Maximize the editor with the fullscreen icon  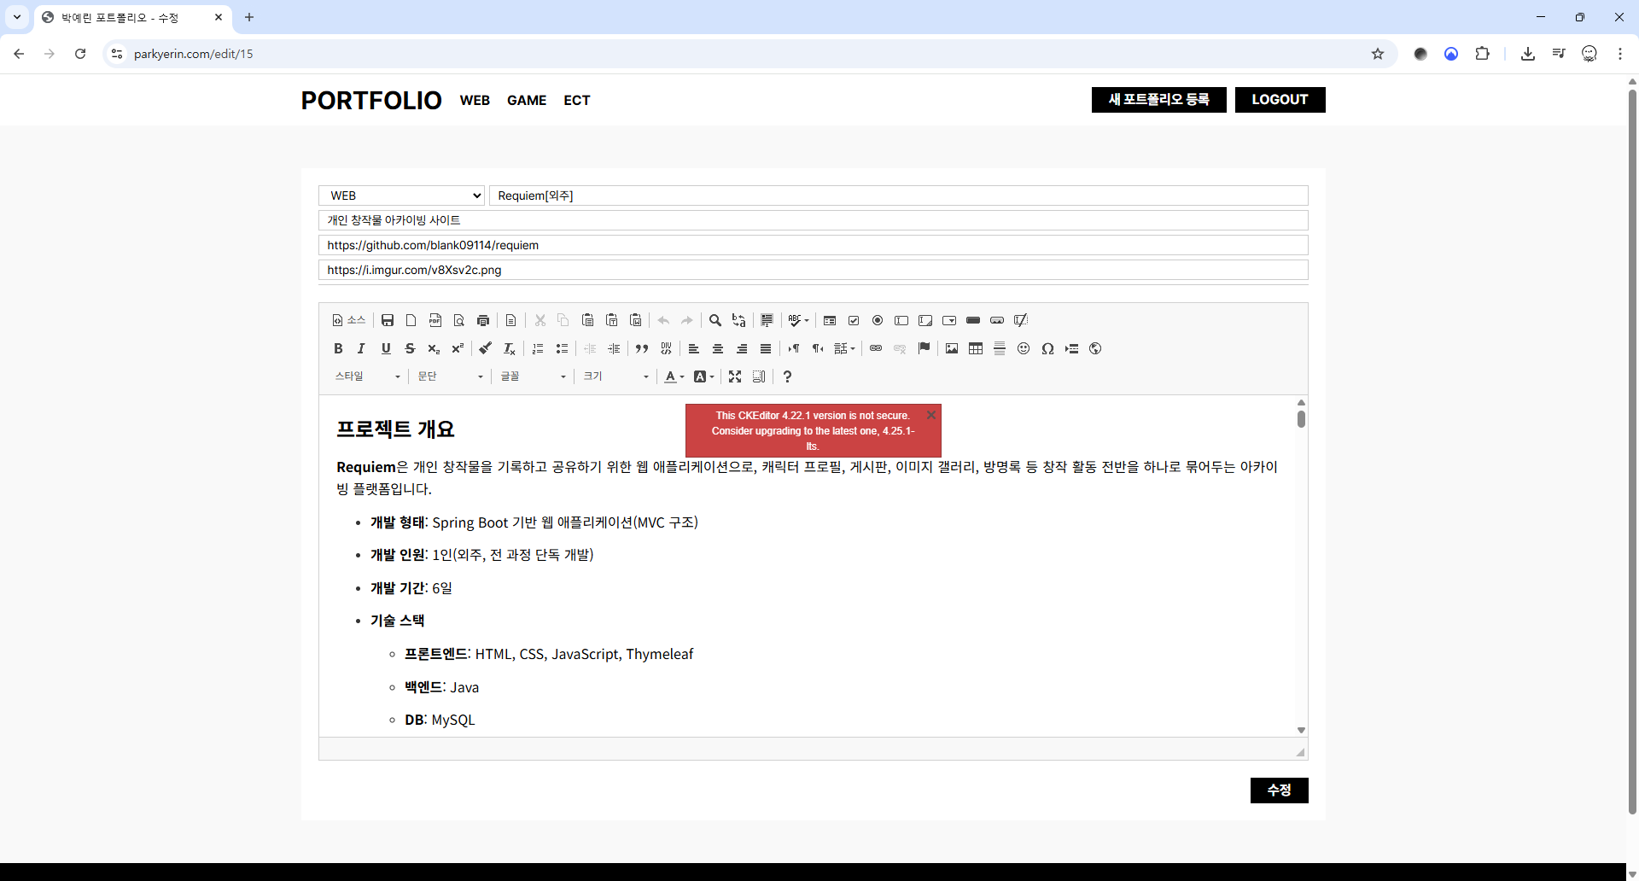pyautogui.click(x=735, y=376)
